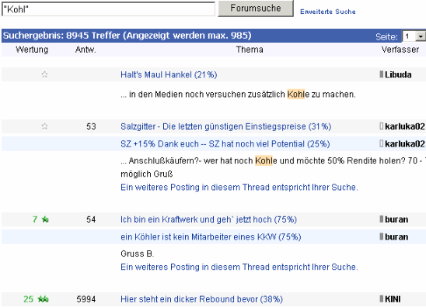Focus the search field containing "Kohl"
Screen dimensions: 426x307
(108, 9)
